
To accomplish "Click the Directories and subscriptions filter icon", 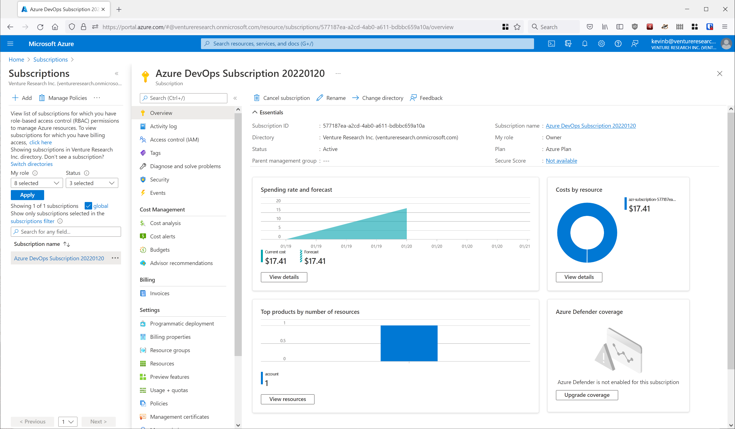I will point(568,44).
